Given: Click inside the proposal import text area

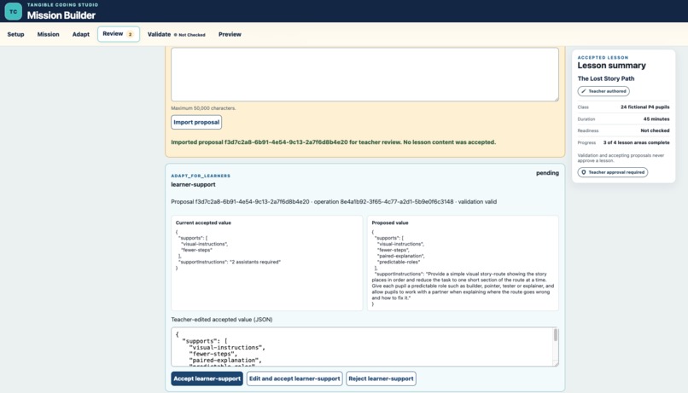Looking at the screenshot, I should tap(364, 74).
